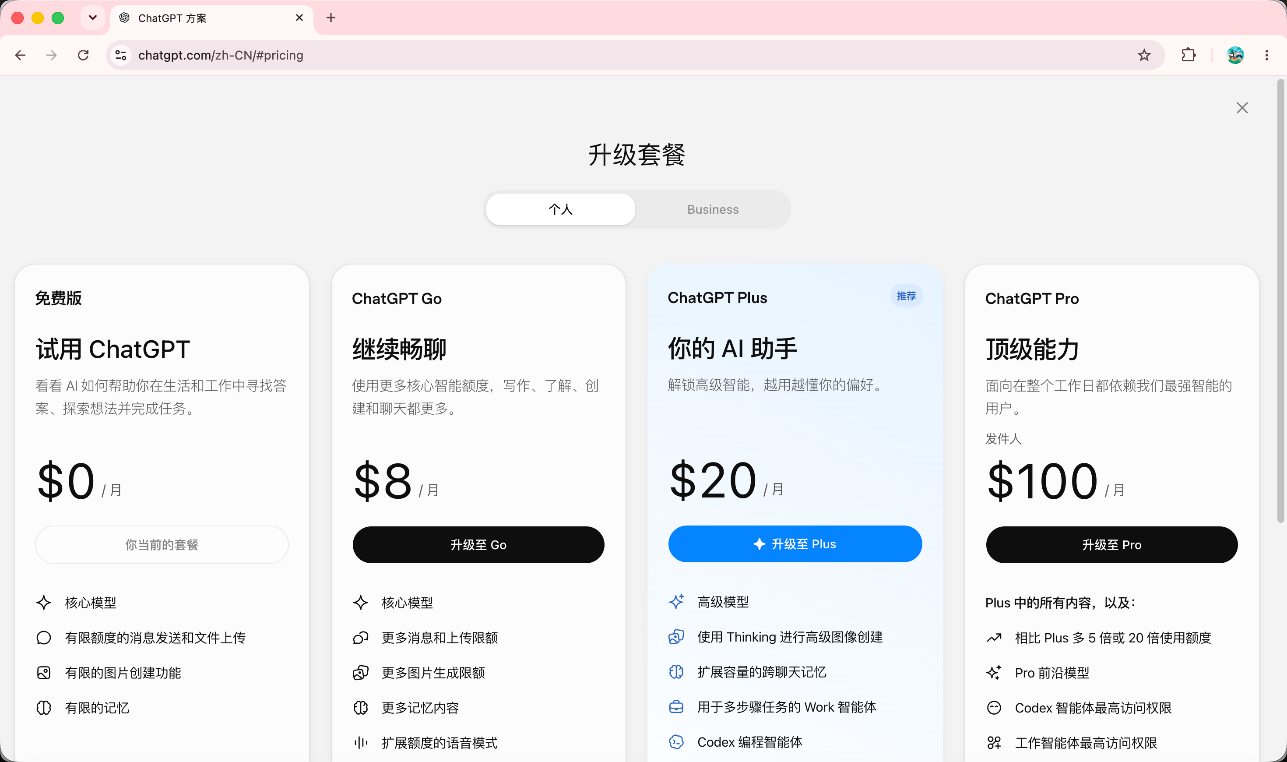The height and width of the screenshot is (762, 1287).
Task: Click the 你的 AI 助手 headline
Action: [x=732, y=348]
